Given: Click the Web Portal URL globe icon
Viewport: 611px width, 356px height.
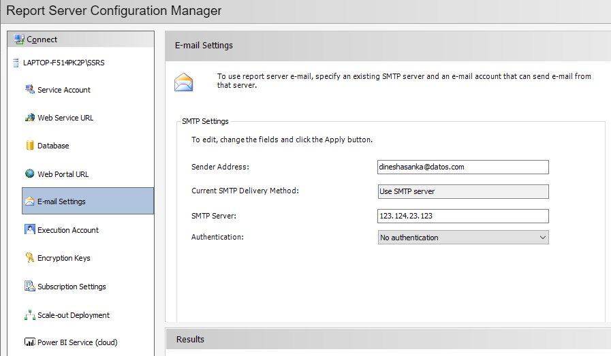Looking at the screenshot, I should coord(30,174).
